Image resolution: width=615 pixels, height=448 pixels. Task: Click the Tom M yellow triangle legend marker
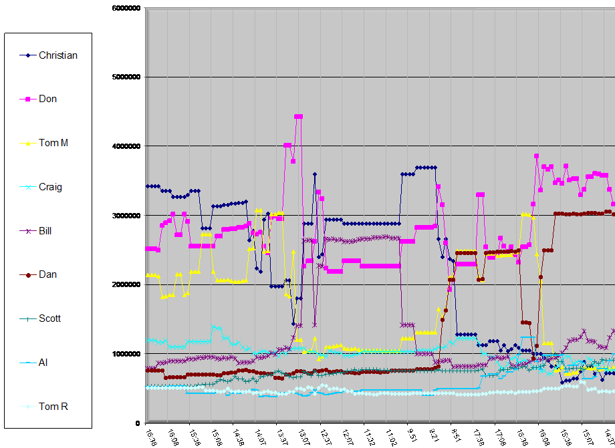pos(28,144)
